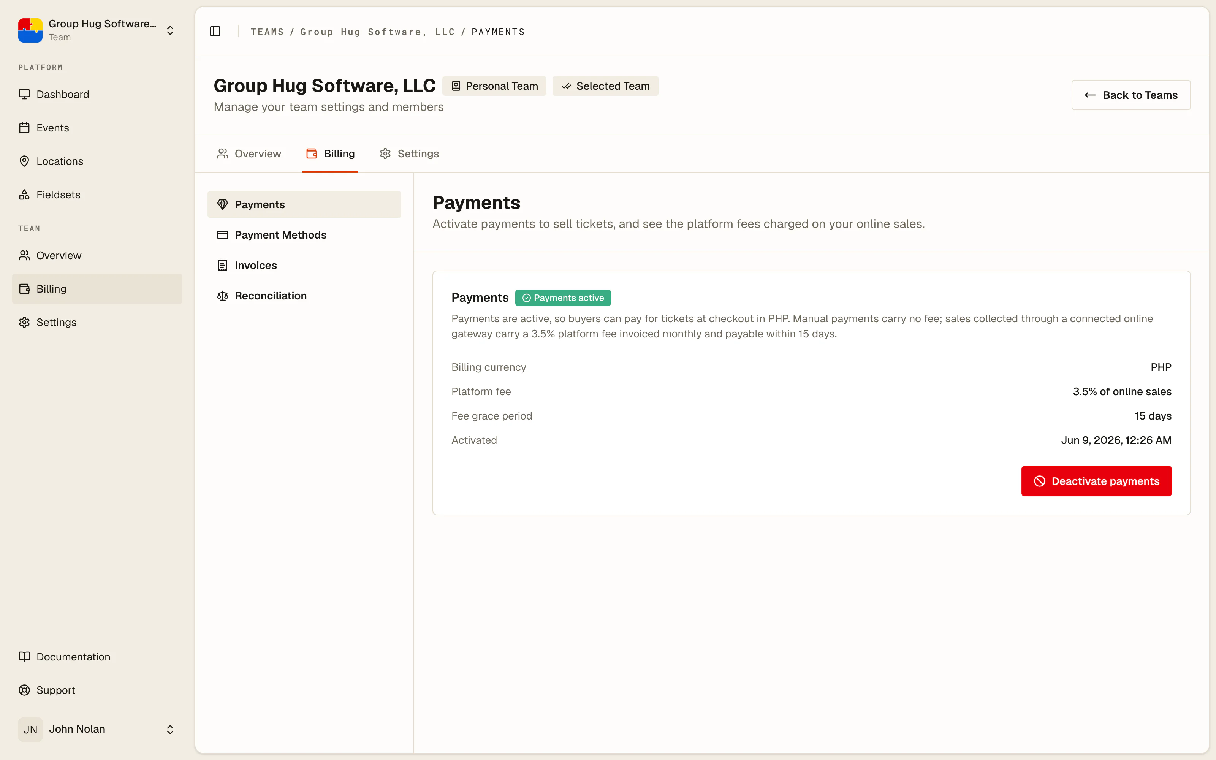
Task: Click the Overview tab people icon
Action: point(223,154)
